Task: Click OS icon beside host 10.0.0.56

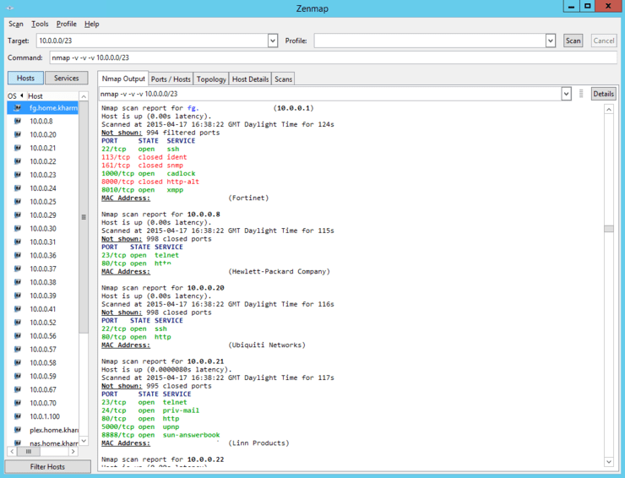Action: coord(18,335)
